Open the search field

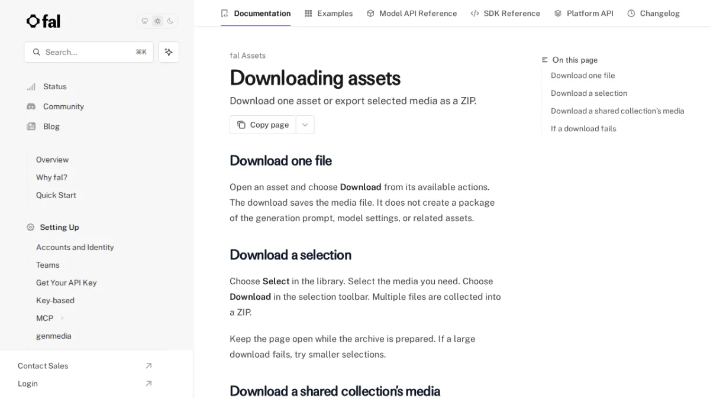coord(89,52)
